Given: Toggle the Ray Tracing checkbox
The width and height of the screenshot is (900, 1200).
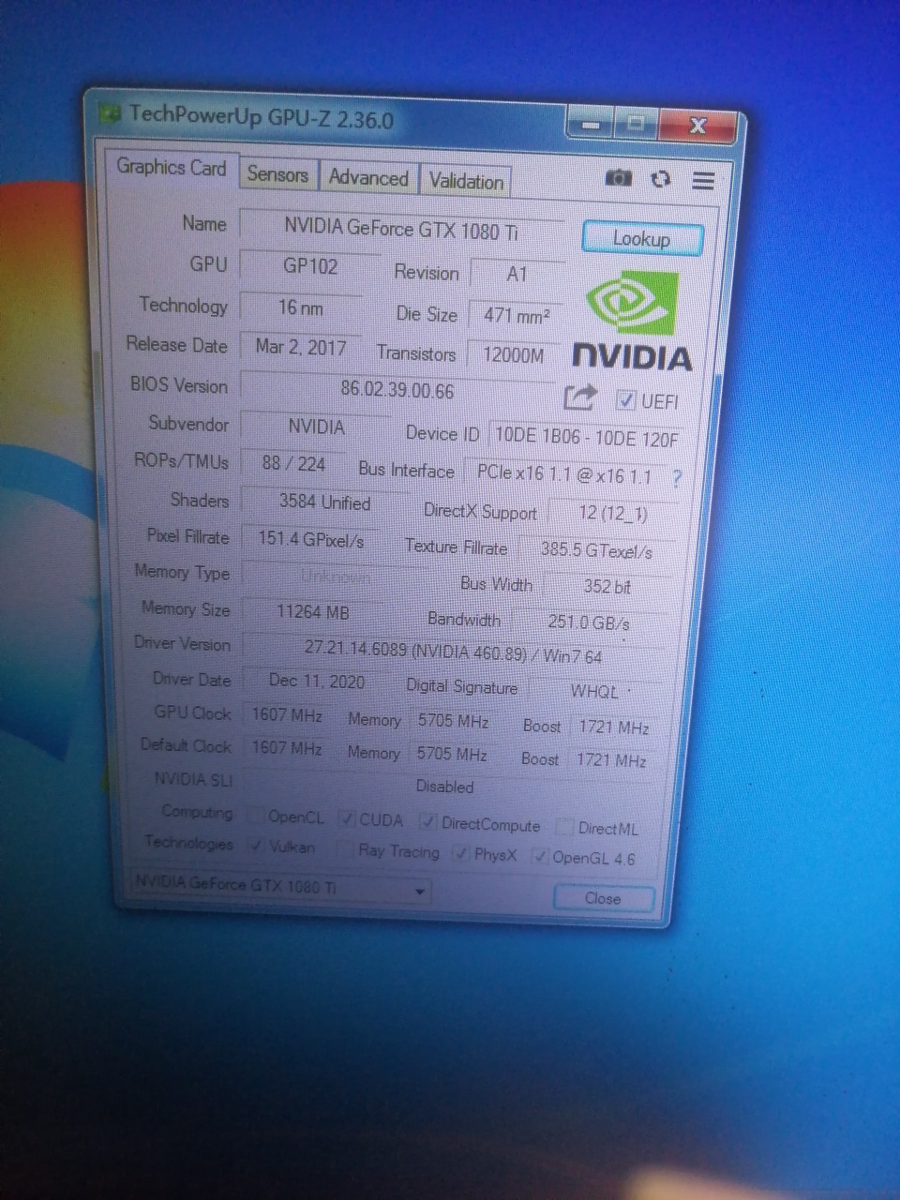Looking at the screenshot, I should (x=346, y=849).
